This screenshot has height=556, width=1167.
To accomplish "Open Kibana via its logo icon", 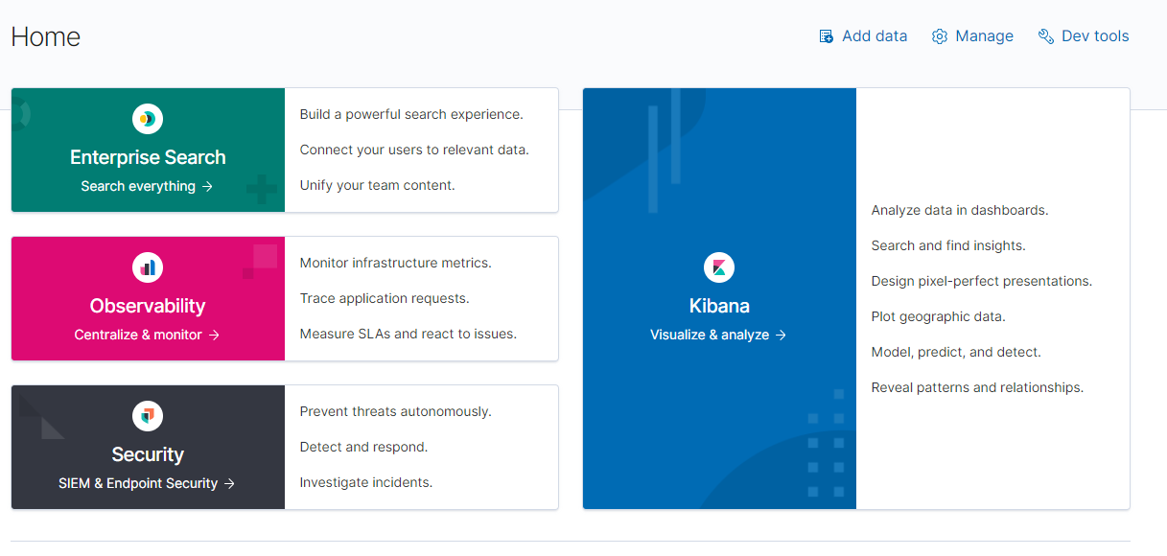I will 718,267.
